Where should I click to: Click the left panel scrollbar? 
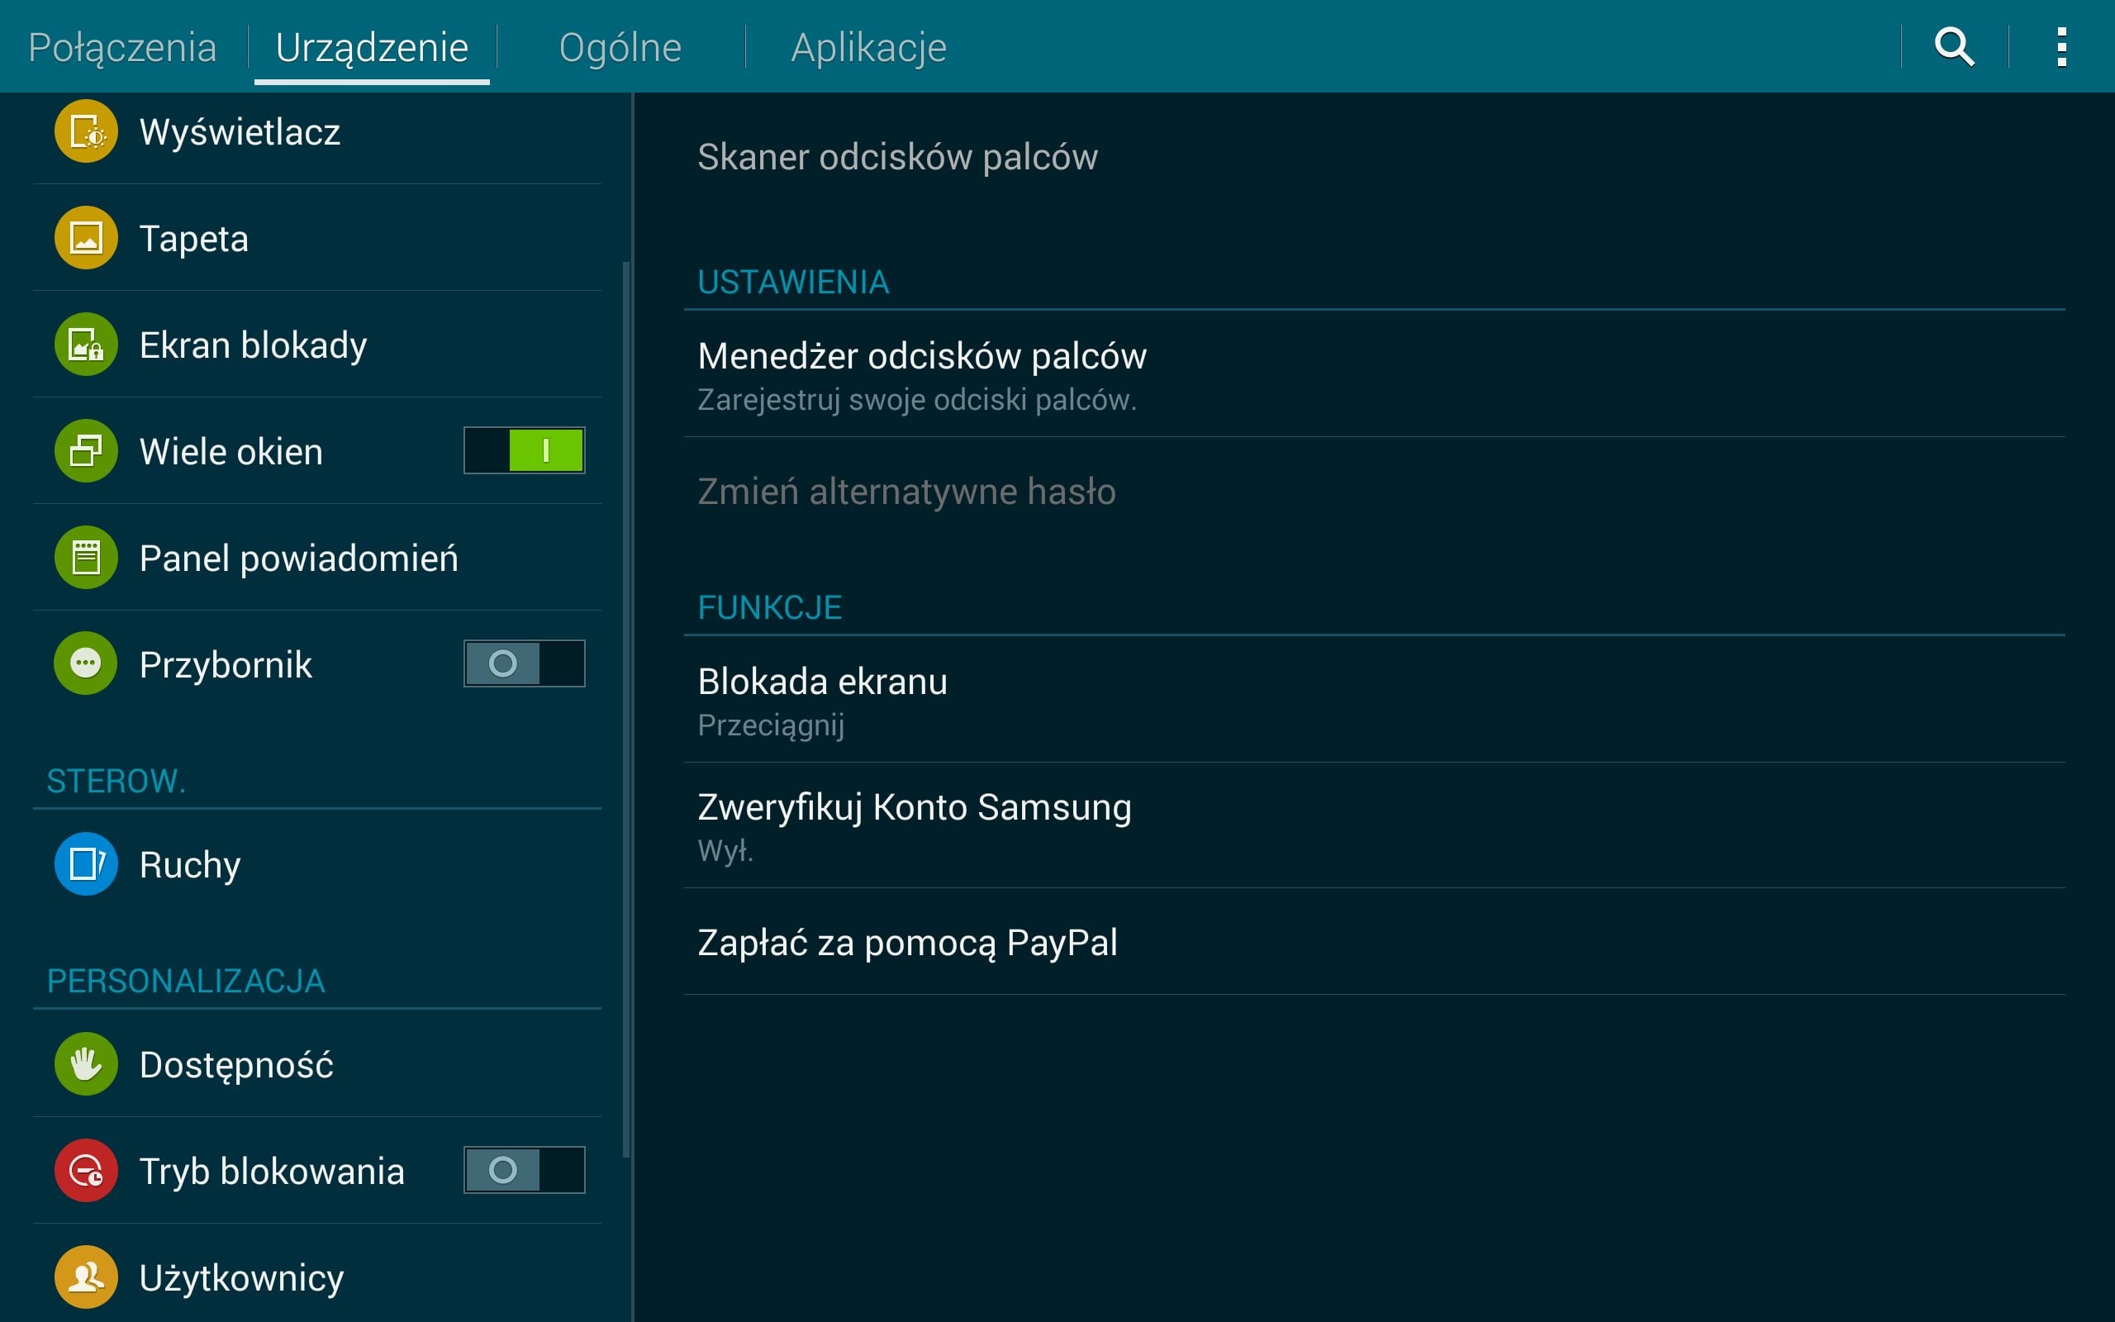pyautogui.click(x=625, y=710)
